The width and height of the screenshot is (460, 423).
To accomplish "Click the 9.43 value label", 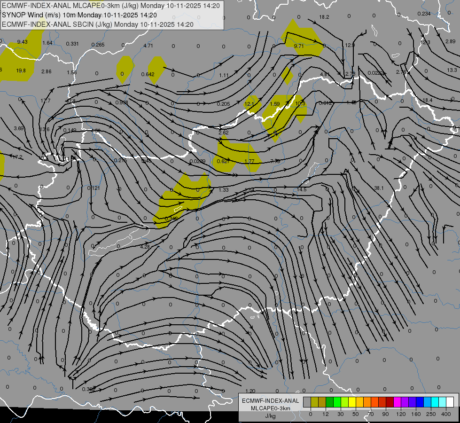I will click(x=22, y=42).
